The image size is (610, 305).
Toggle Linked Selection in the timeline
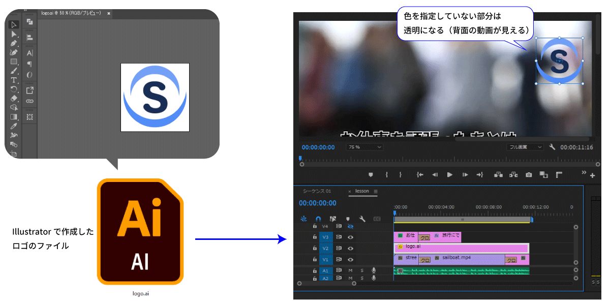333,219
